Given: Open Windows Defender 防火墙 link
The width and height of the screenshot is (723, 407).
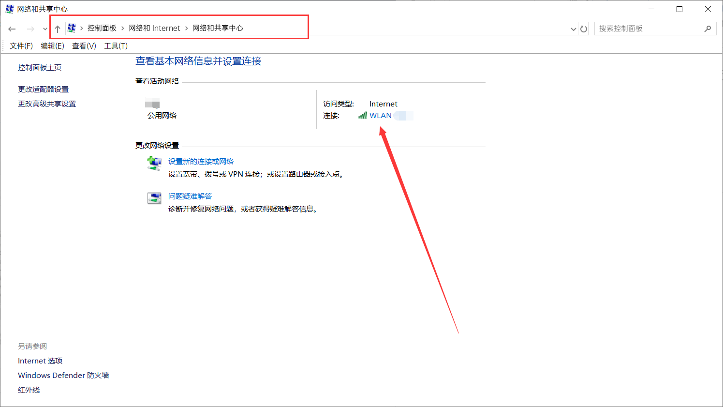Looking at the screenshot, I should click(x=63, y=376).
